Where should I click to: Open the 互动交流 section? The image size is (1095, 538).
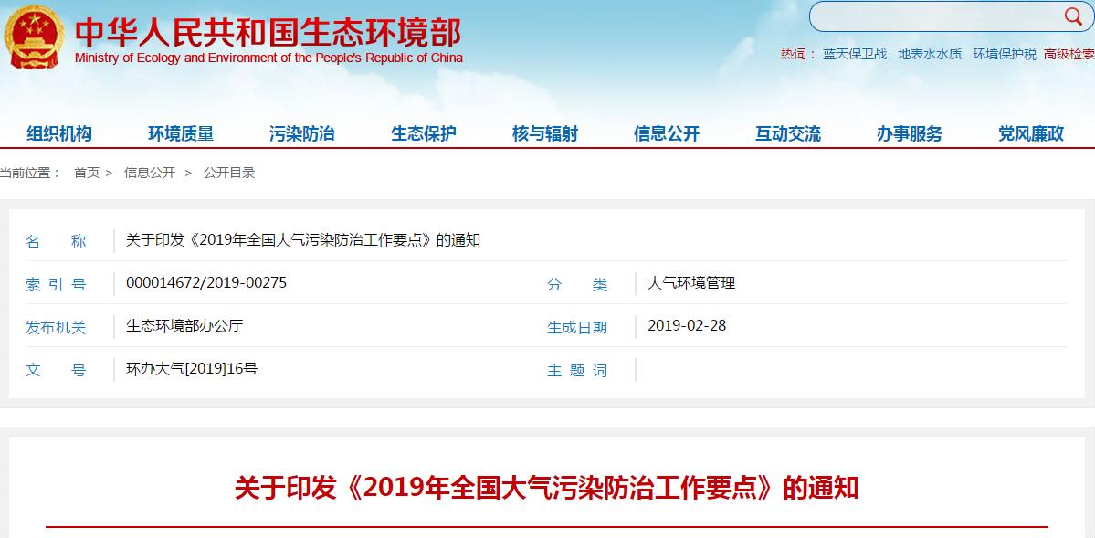coord(788,134)
